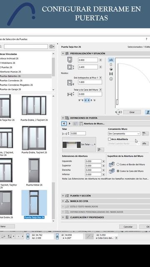Image resolution: width=150 pixels, height=267 pixels.
Task: Open Telar a la Cara del Muro arrow
Action: point(100,90)
